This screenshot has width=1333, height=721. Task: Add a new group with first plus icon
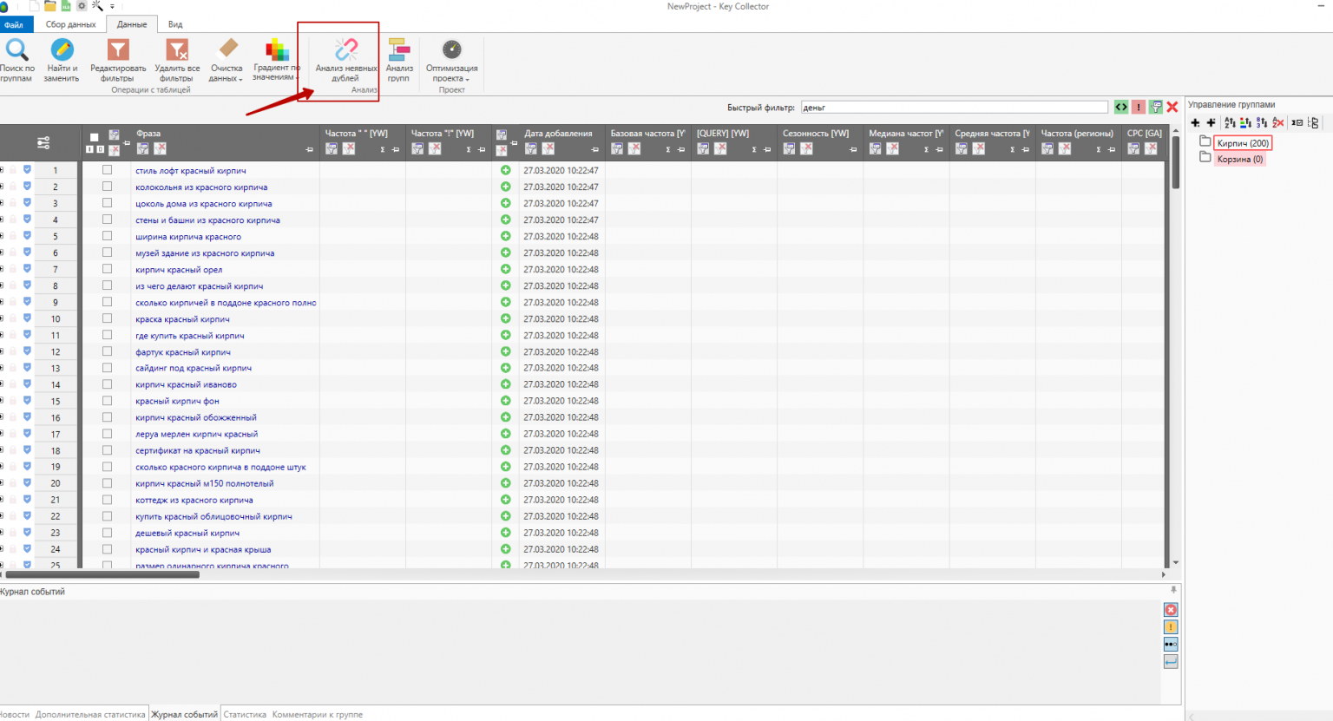click(1195, 122)
